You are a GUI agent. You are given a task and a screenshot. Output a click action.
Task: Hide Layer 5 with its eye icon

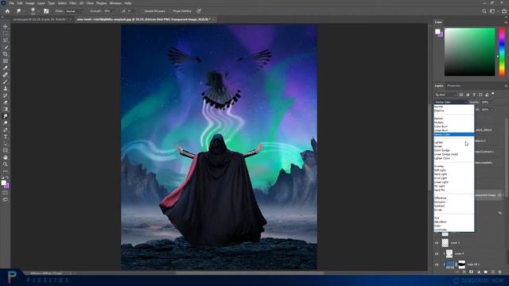coord(437,243)
